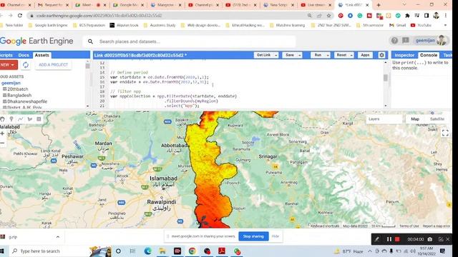Open Adobe Acrobat from taskbar
458x257 pixels.
[x=222, y=251]
